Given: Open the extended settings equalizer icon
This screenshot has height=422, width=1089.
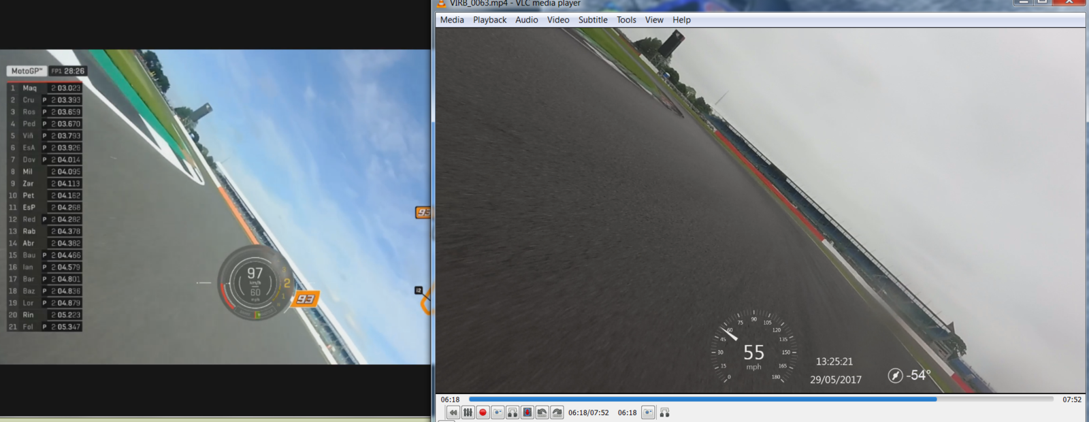Looking at the screenshot, I should point(468,412).
